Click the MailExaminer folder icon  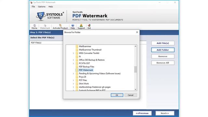click(77, 46)
